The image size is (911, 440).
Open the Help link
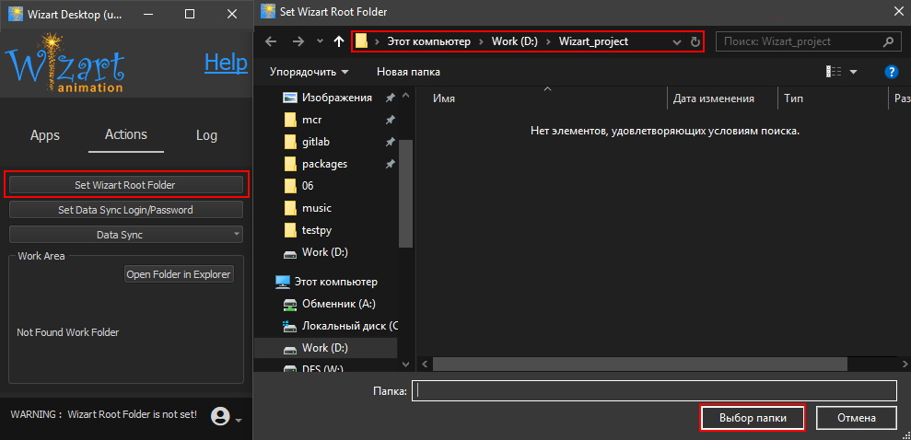click(226, 63)
